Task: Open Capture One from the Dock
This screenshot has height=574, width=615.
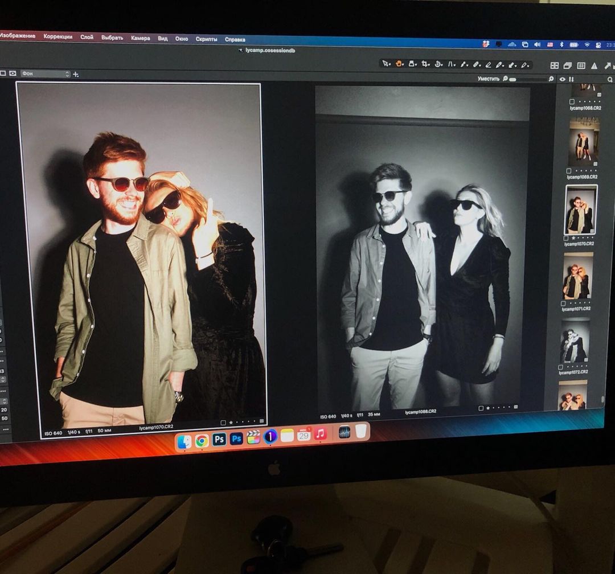Action: point(270,437)
